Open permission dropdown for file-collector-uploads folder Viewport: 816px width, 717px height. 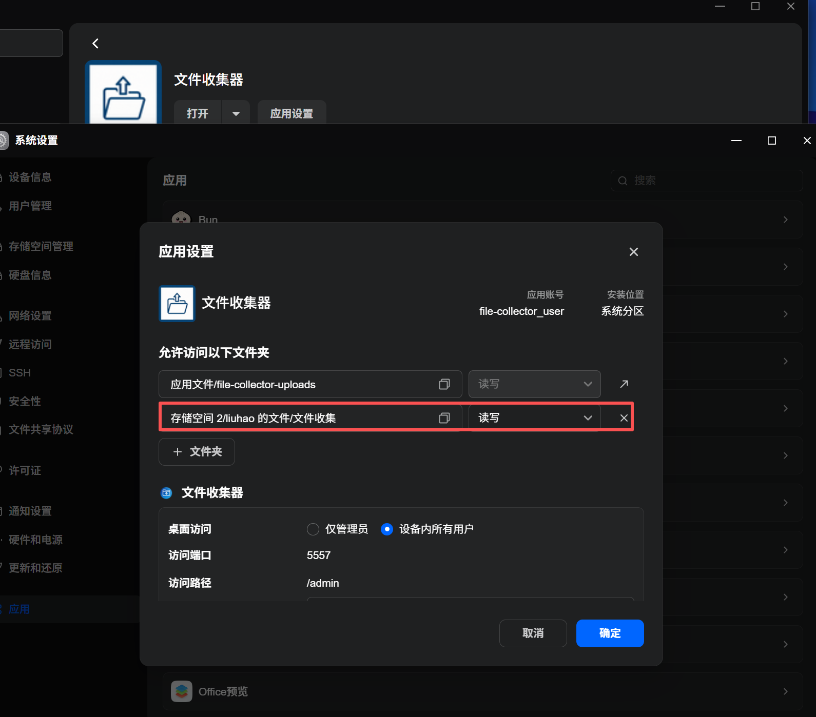coord(534,384)
